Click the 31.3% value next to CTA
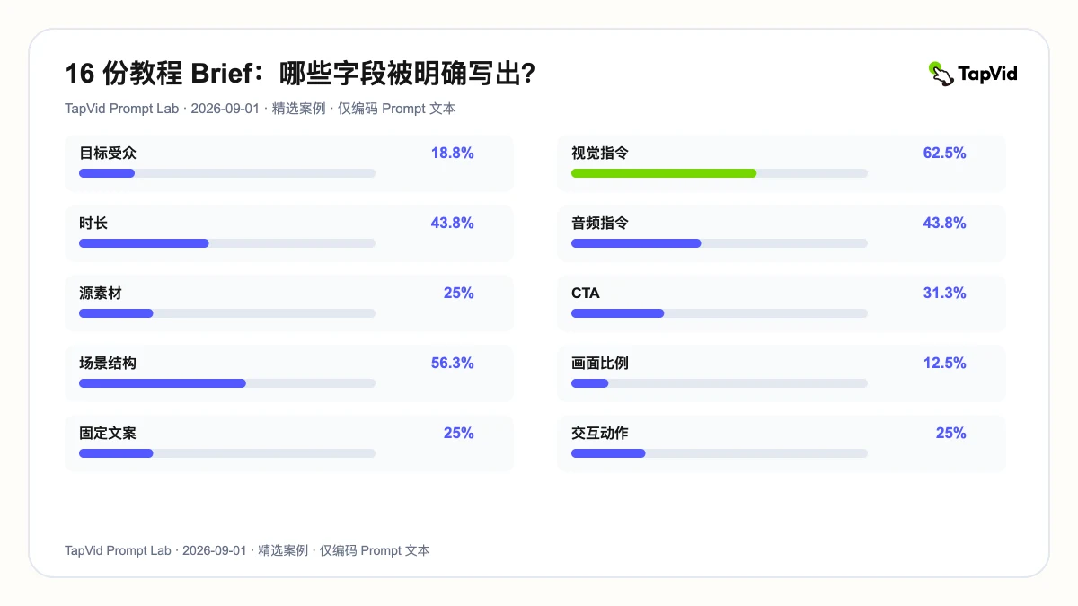 945,294
